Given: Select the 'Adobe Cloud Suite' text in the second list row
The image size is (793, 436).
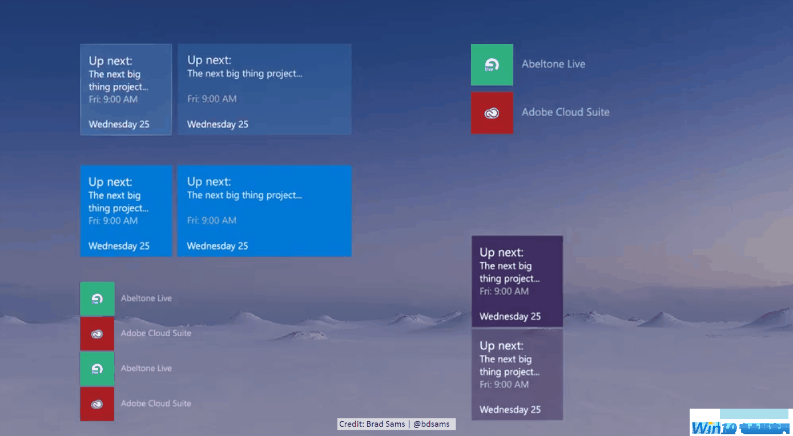Looking at the screenshot, I should point(156,333).
